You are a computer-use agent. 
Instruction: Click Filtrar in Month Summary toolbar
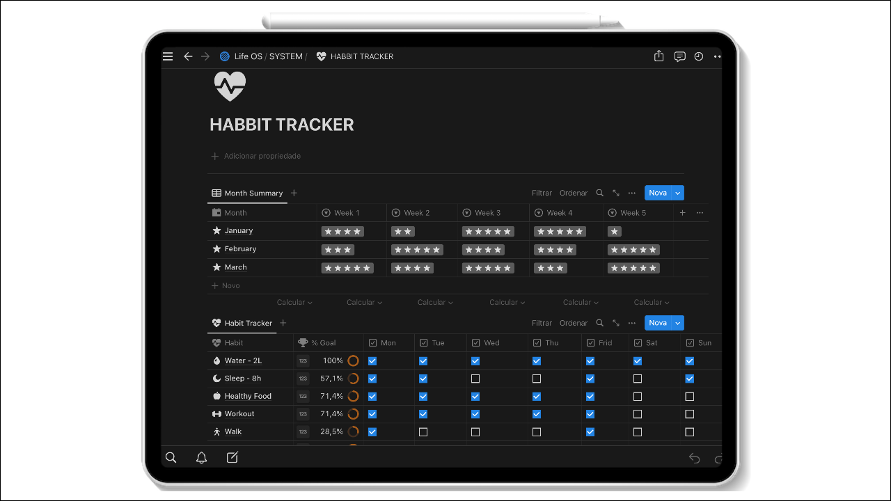(x=542, y=193)
